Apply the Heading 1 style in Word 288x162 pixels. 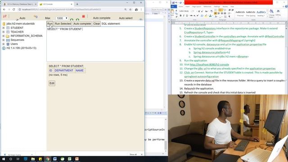261,13
